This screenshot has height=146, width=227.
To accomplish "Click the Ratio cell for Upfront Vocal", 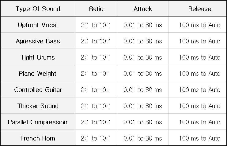I will pyautogui.click(x=96, y=25).
